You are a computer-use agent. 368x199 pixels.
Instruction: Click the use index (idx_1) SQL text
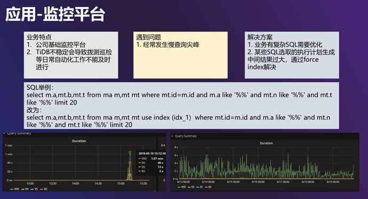point(166,117)
